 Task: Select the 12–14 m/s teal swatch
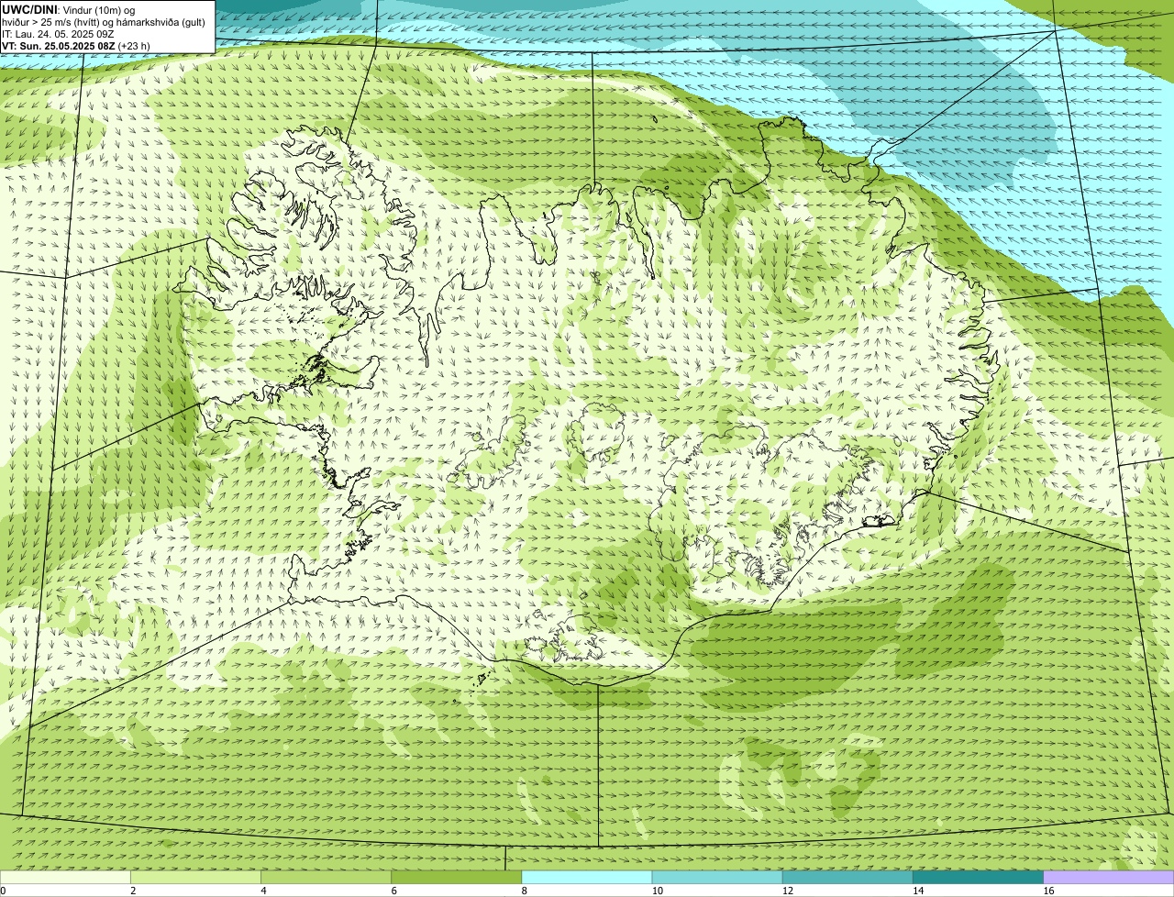pos(847,878)
